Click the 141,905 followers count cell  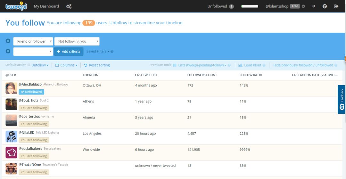click(x=194, y=150)
